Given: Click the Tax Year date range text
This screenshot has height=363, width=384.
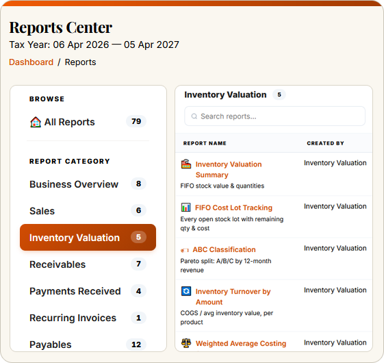Looking at the screenshot, I should pos(94,45).
